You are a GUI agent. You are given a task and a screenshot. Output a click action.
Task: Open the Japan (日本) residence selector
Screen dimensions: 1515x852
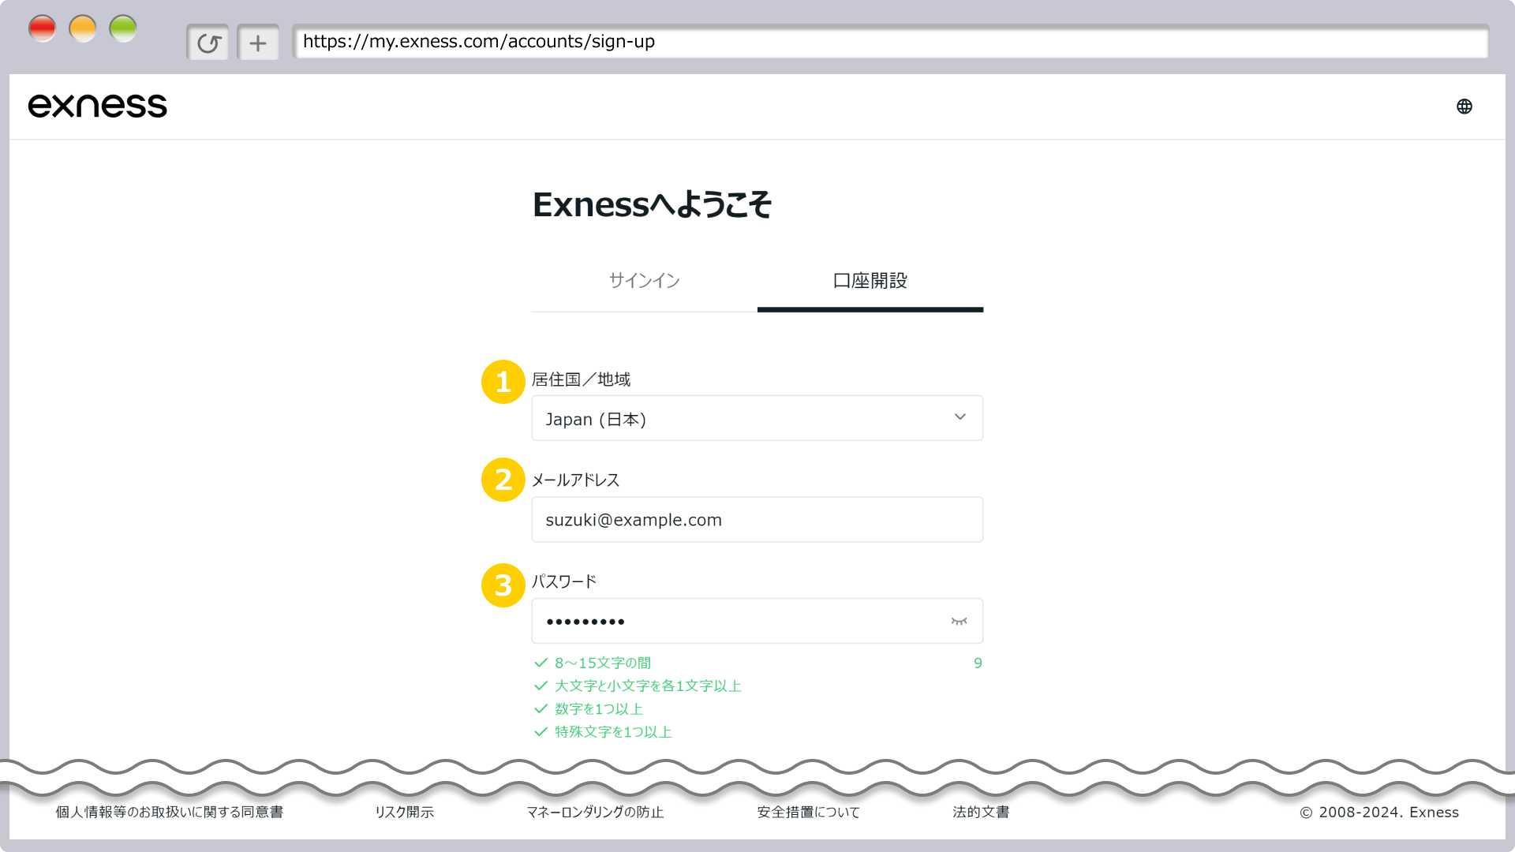(742, 419)
